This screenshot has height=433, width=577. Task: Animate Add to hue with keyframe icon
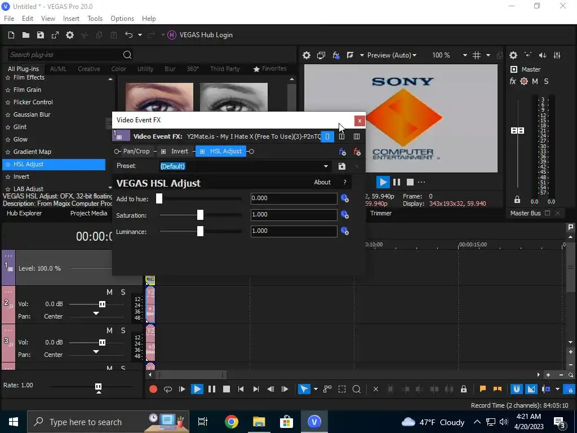(344, 198)
